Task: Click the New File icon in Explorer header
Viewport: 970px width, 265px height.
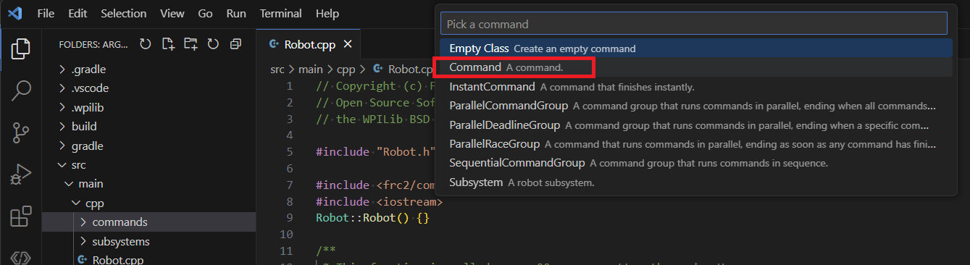Action: pyautogui.click(x=168, y=44)
